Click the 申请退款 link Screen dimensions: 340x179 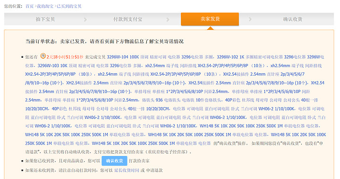click(154, 170)
